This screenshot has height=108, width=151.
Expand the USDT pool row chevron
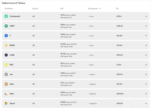tap(146, 26)
